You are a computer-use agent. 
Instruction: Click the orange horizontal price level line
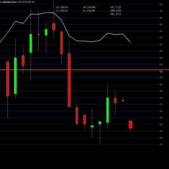(84, 70)
